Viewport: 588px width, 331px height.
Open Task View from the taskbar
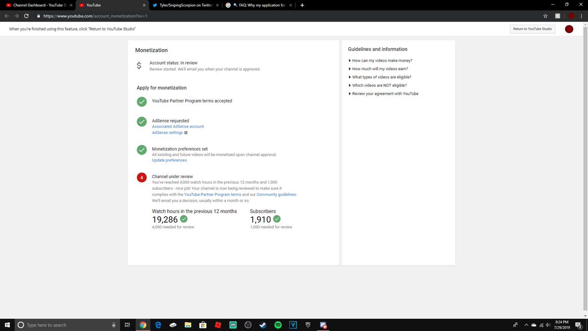click(x=127, y=325)
